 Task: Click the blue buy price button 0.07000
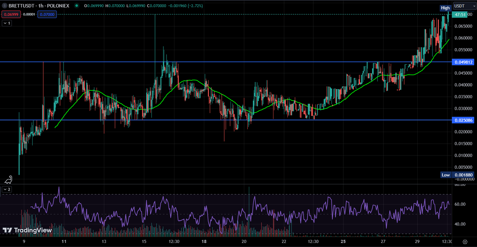(47, 14)
